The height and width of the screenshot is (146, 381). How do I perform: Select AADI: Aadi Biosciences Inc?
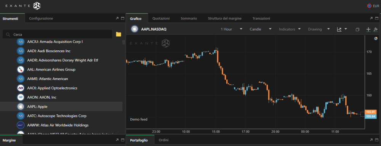61,51
